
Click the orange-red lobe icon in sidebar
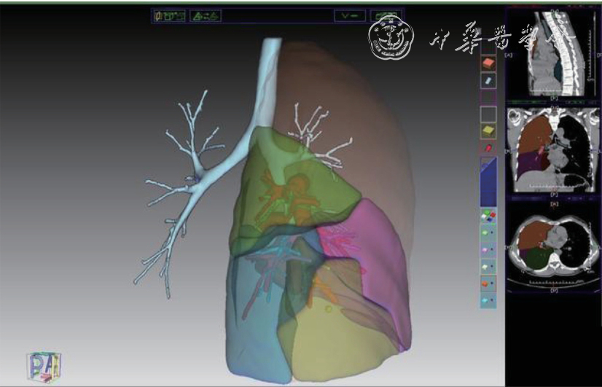[488, 63]
